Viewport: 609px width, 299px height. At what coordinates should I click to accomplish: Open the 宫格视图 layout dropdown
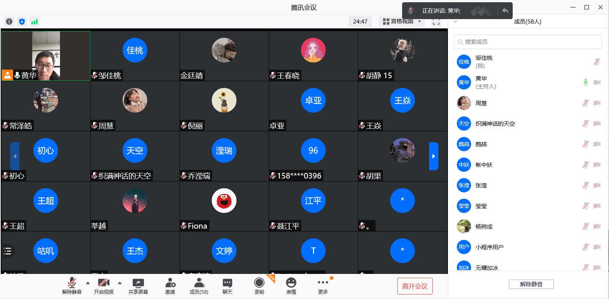pyautogui.click(x=402, y=22)
